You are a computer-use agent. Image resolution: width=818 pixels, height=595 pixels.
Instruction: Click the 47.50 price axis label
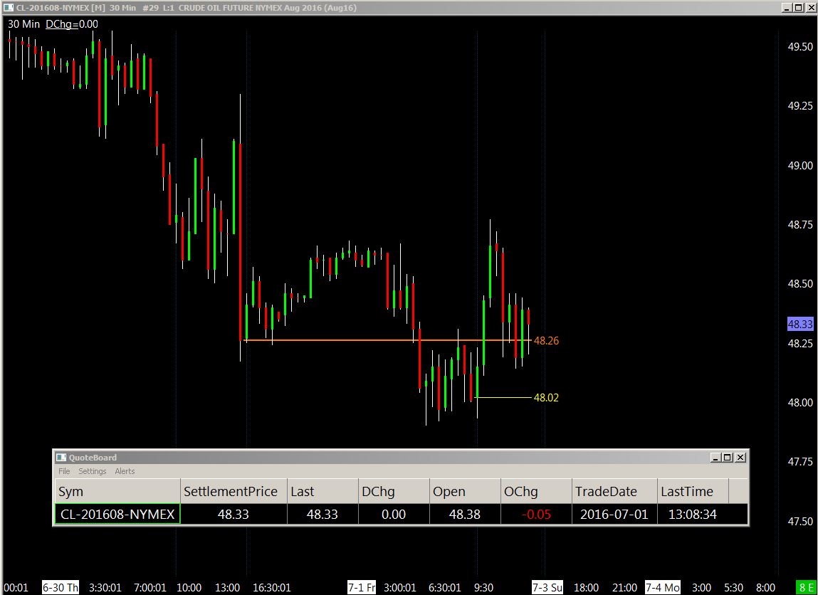800,521
